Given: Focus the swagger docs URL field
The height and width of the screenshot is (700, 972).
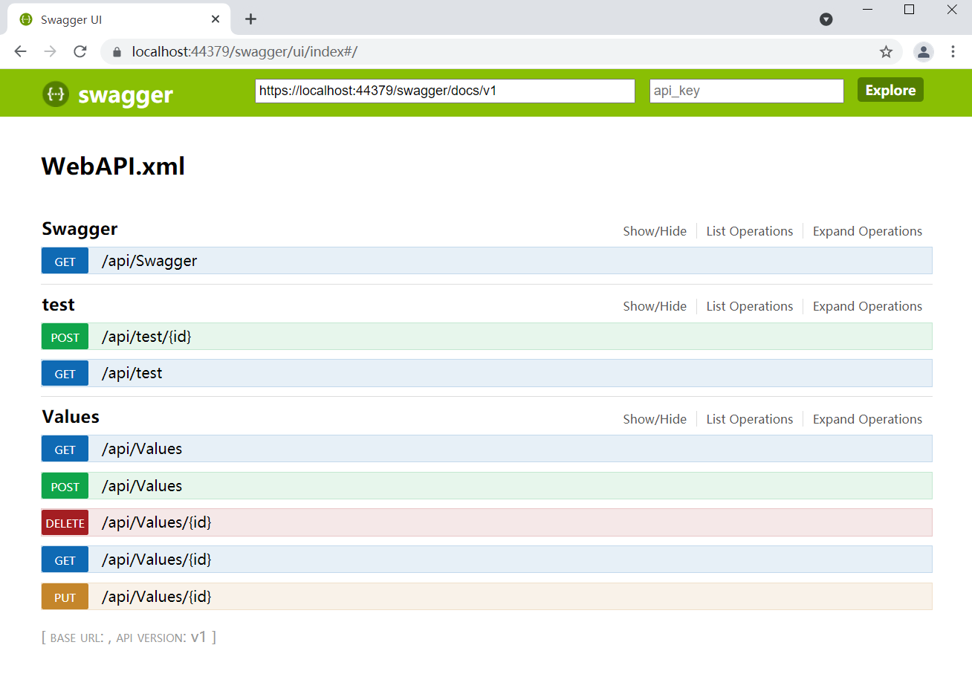Looking at the screenshot, I should pyautogui.click(x=445, y=91).
